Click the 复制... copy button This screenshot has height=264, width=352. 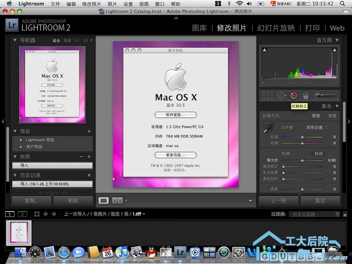32,201
